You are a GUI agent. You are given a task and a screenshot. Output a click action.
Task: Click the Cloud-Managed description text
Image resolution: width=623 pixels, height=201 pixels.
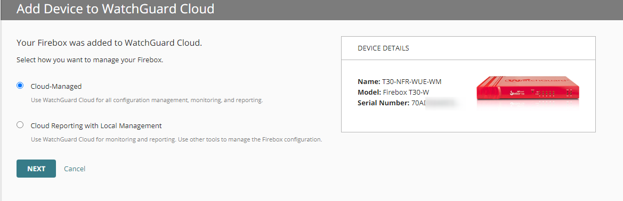coord(147,100)
